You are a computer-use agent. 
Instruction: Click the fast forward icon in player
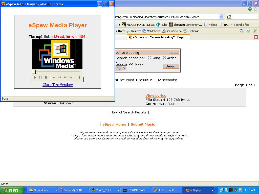(65, 78)
